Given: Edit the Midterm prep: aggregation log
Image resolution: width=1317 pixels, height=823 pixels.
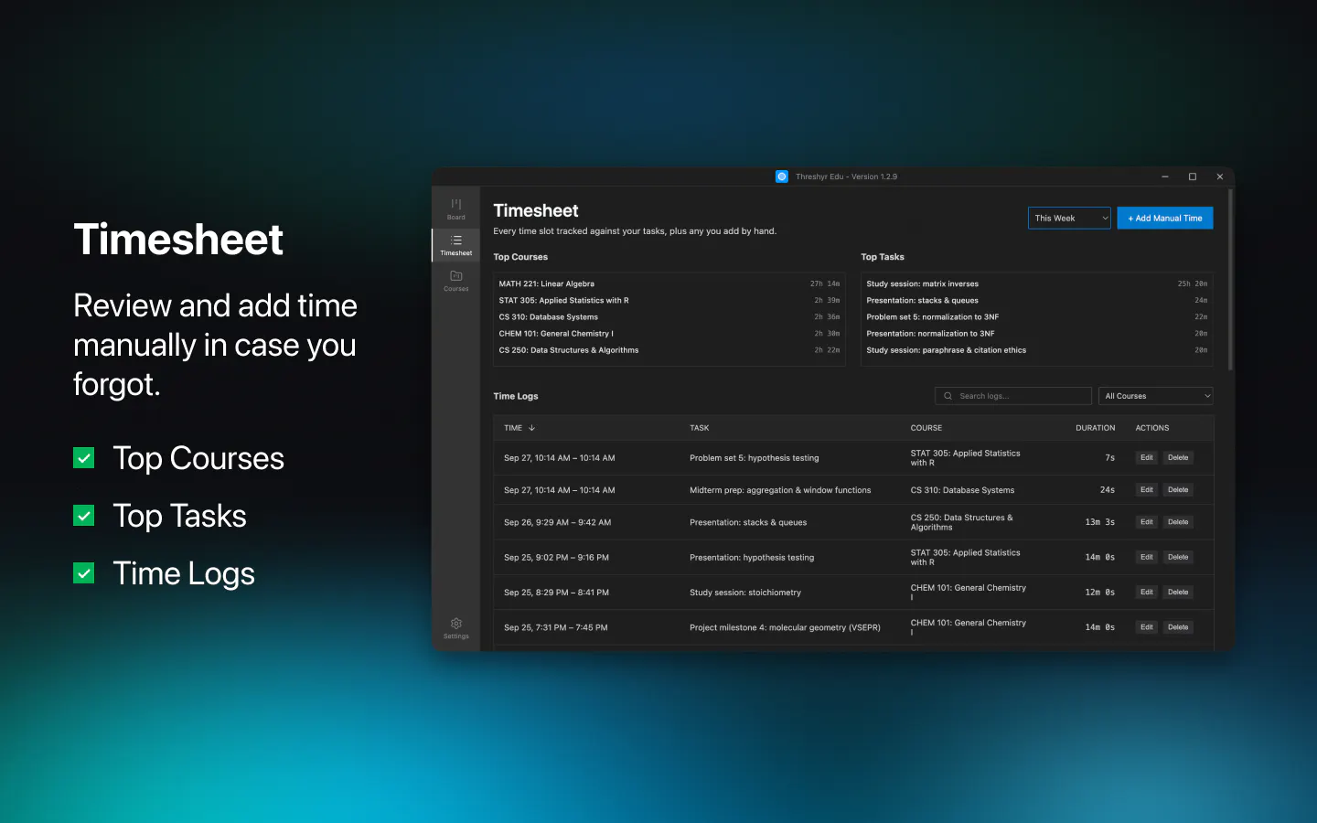Looking at the screenshot, I should point(1146,490).
